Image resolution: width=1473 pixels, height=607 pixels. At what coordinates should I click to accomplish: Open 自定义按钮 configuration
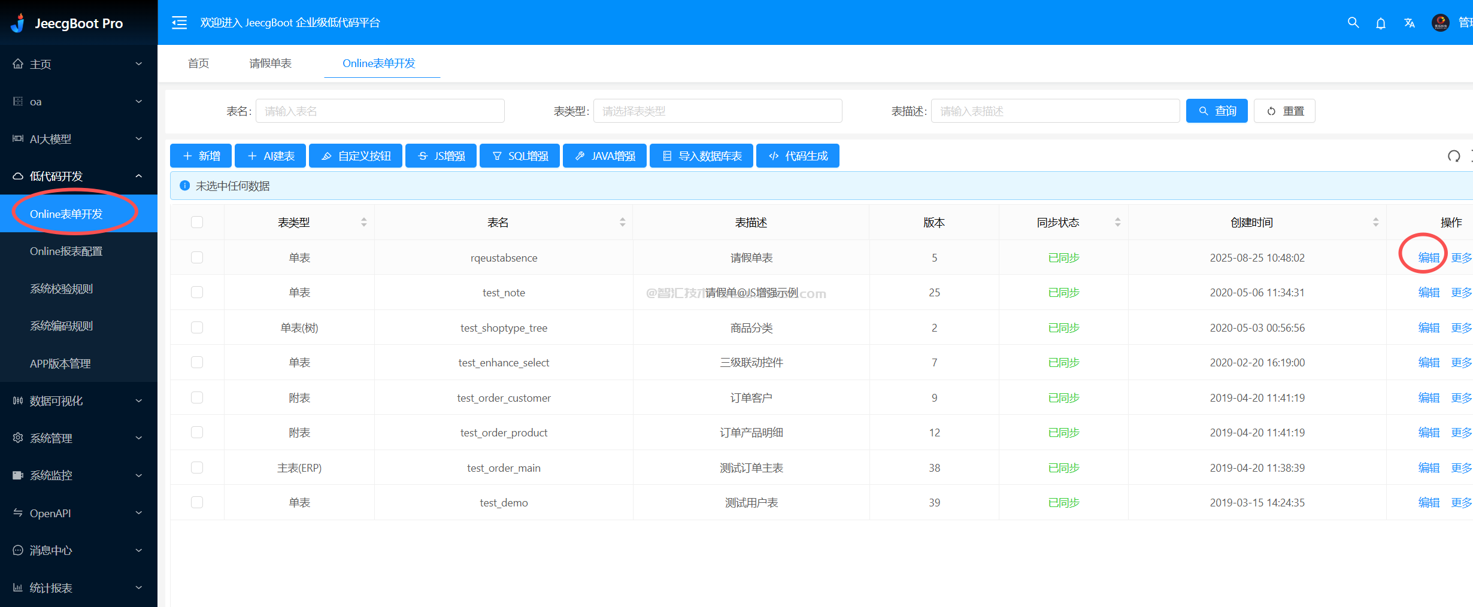[x=356, y=156]
